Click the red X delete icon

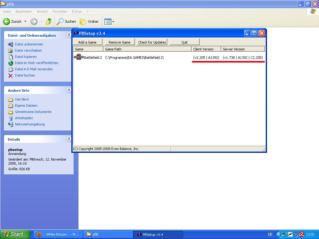click(11, 76)
